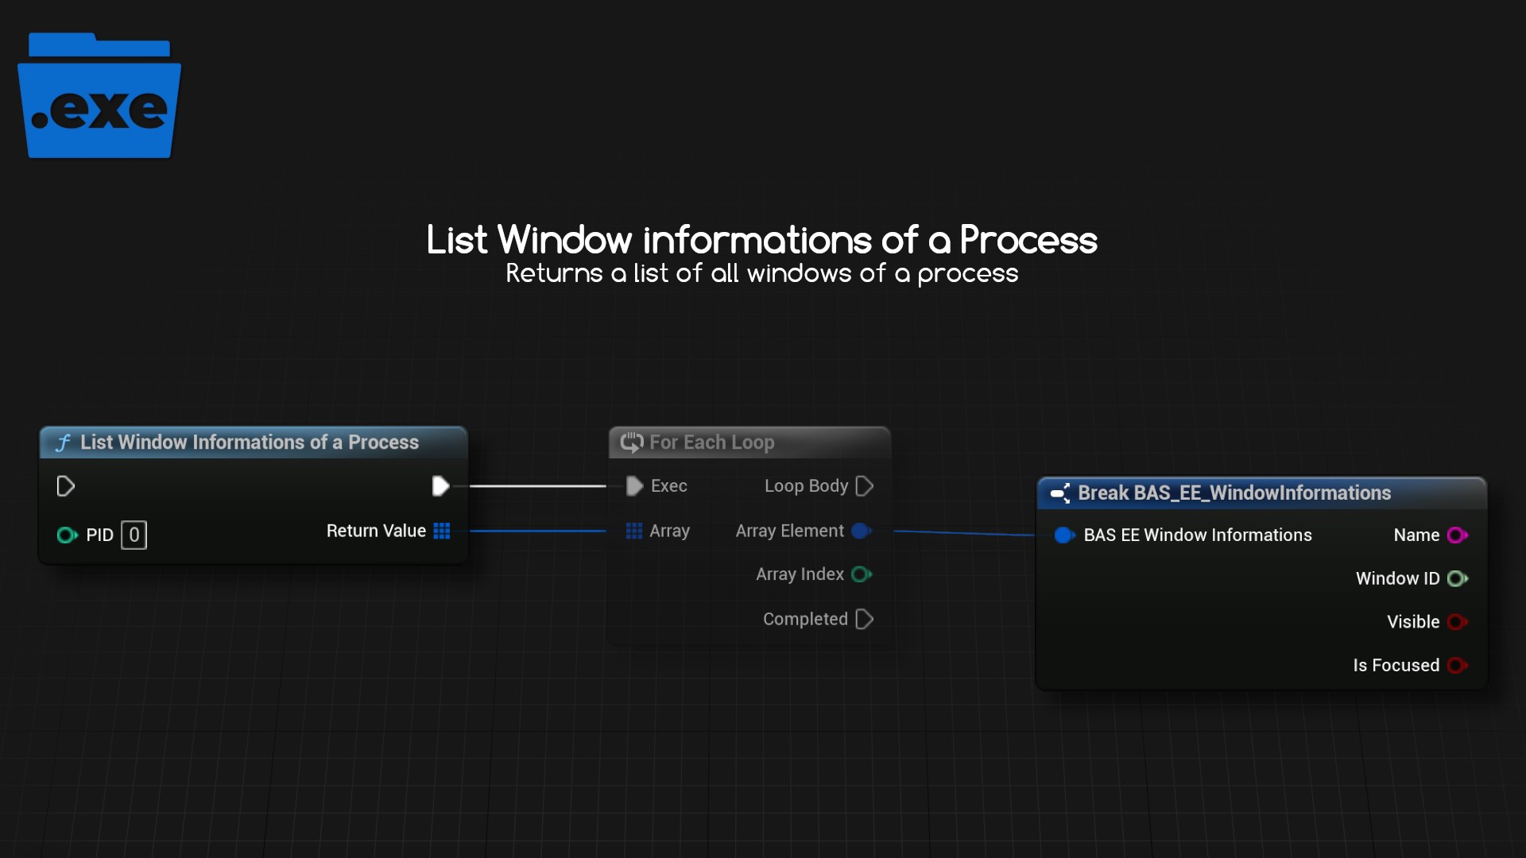1526x858 pixels.
Task: Click the Break struct node header icon
Action: 1060,493
